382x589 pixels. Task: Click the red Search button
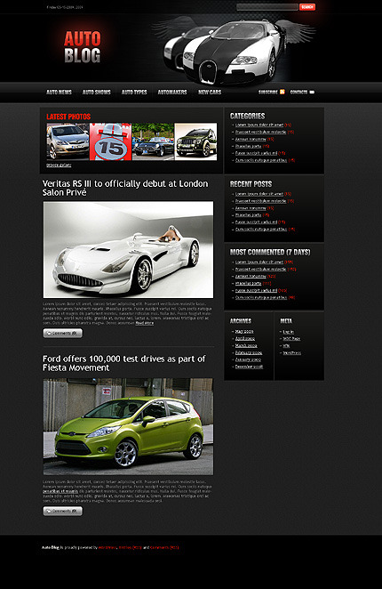coord(307,7)
